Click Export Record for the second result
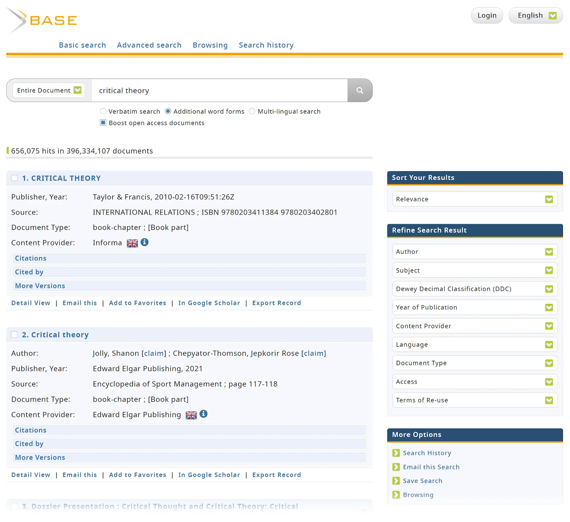 click(x=276, y=475)
